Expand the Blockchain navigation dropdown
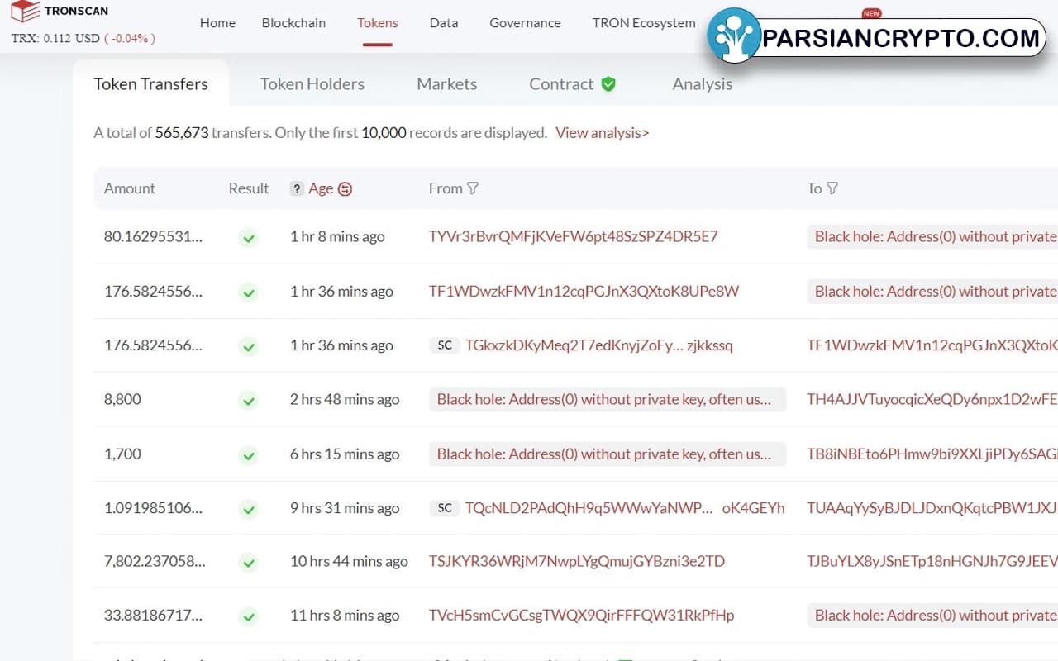The image size is (1058, 661). [x=293, y=23]
